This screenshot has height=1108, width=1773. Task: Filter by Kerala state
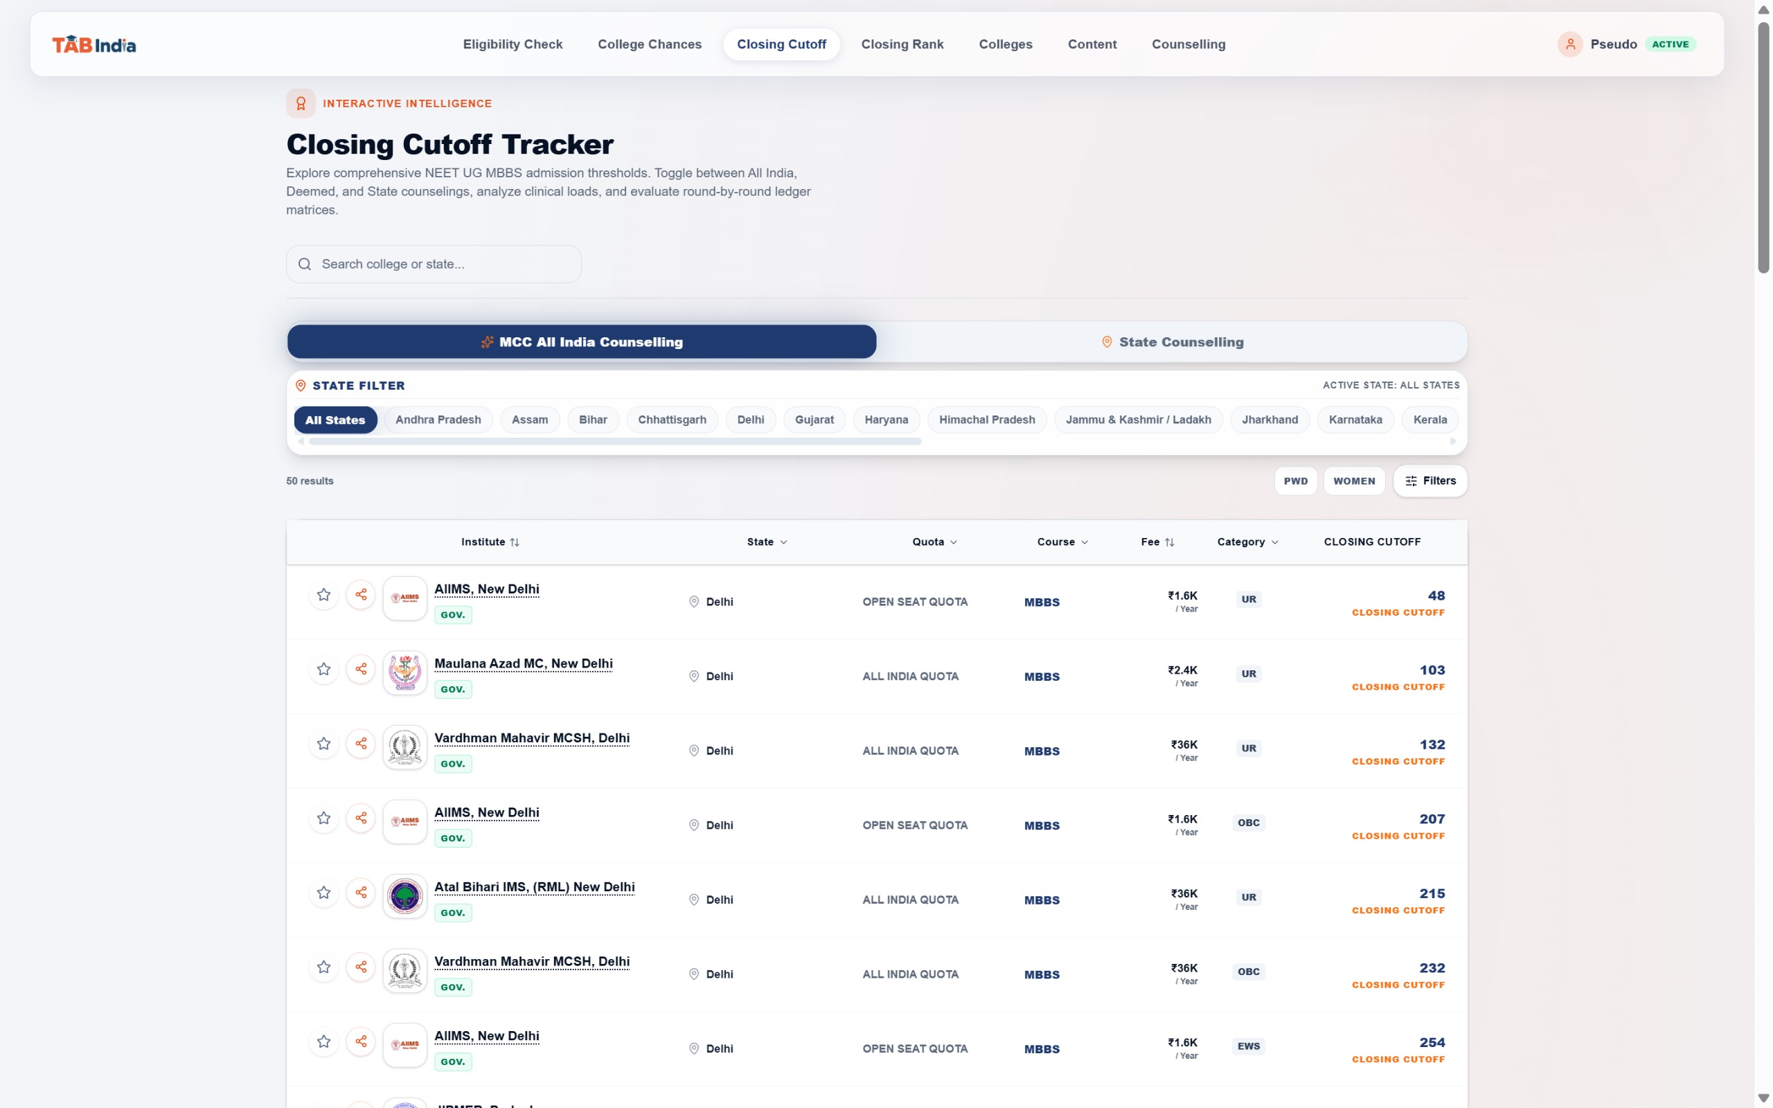1429,420
